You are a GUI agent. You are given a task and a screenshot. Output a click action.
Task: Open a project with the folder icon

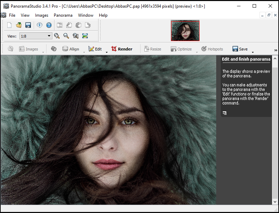tap(19, 25)
